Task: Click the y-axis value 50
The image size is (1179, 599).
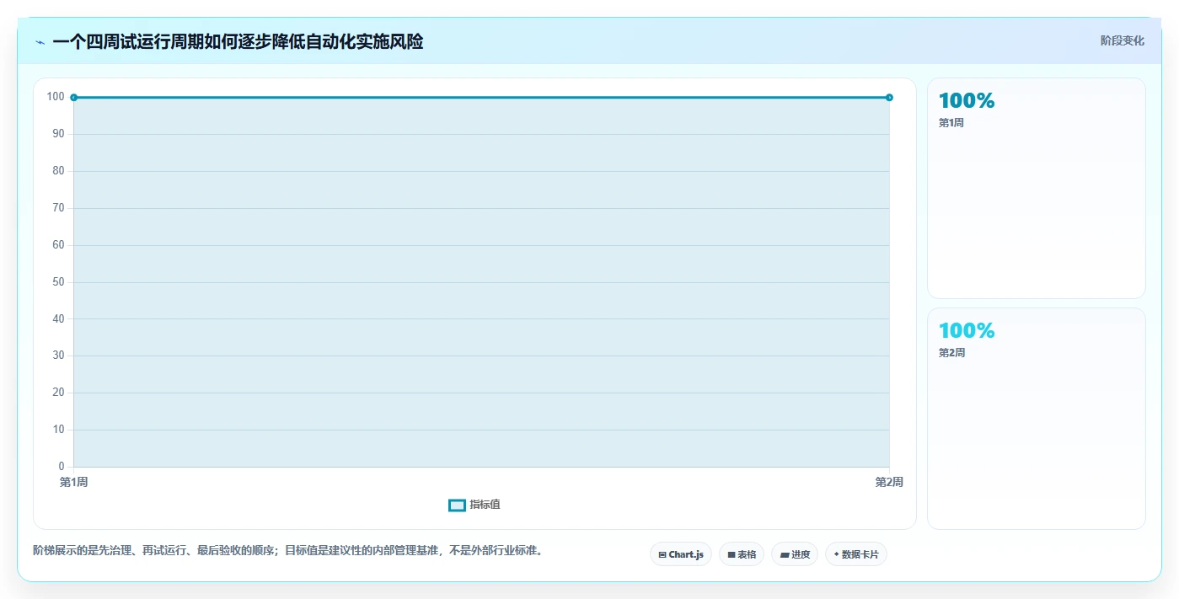Action: (x=58, y=282)
